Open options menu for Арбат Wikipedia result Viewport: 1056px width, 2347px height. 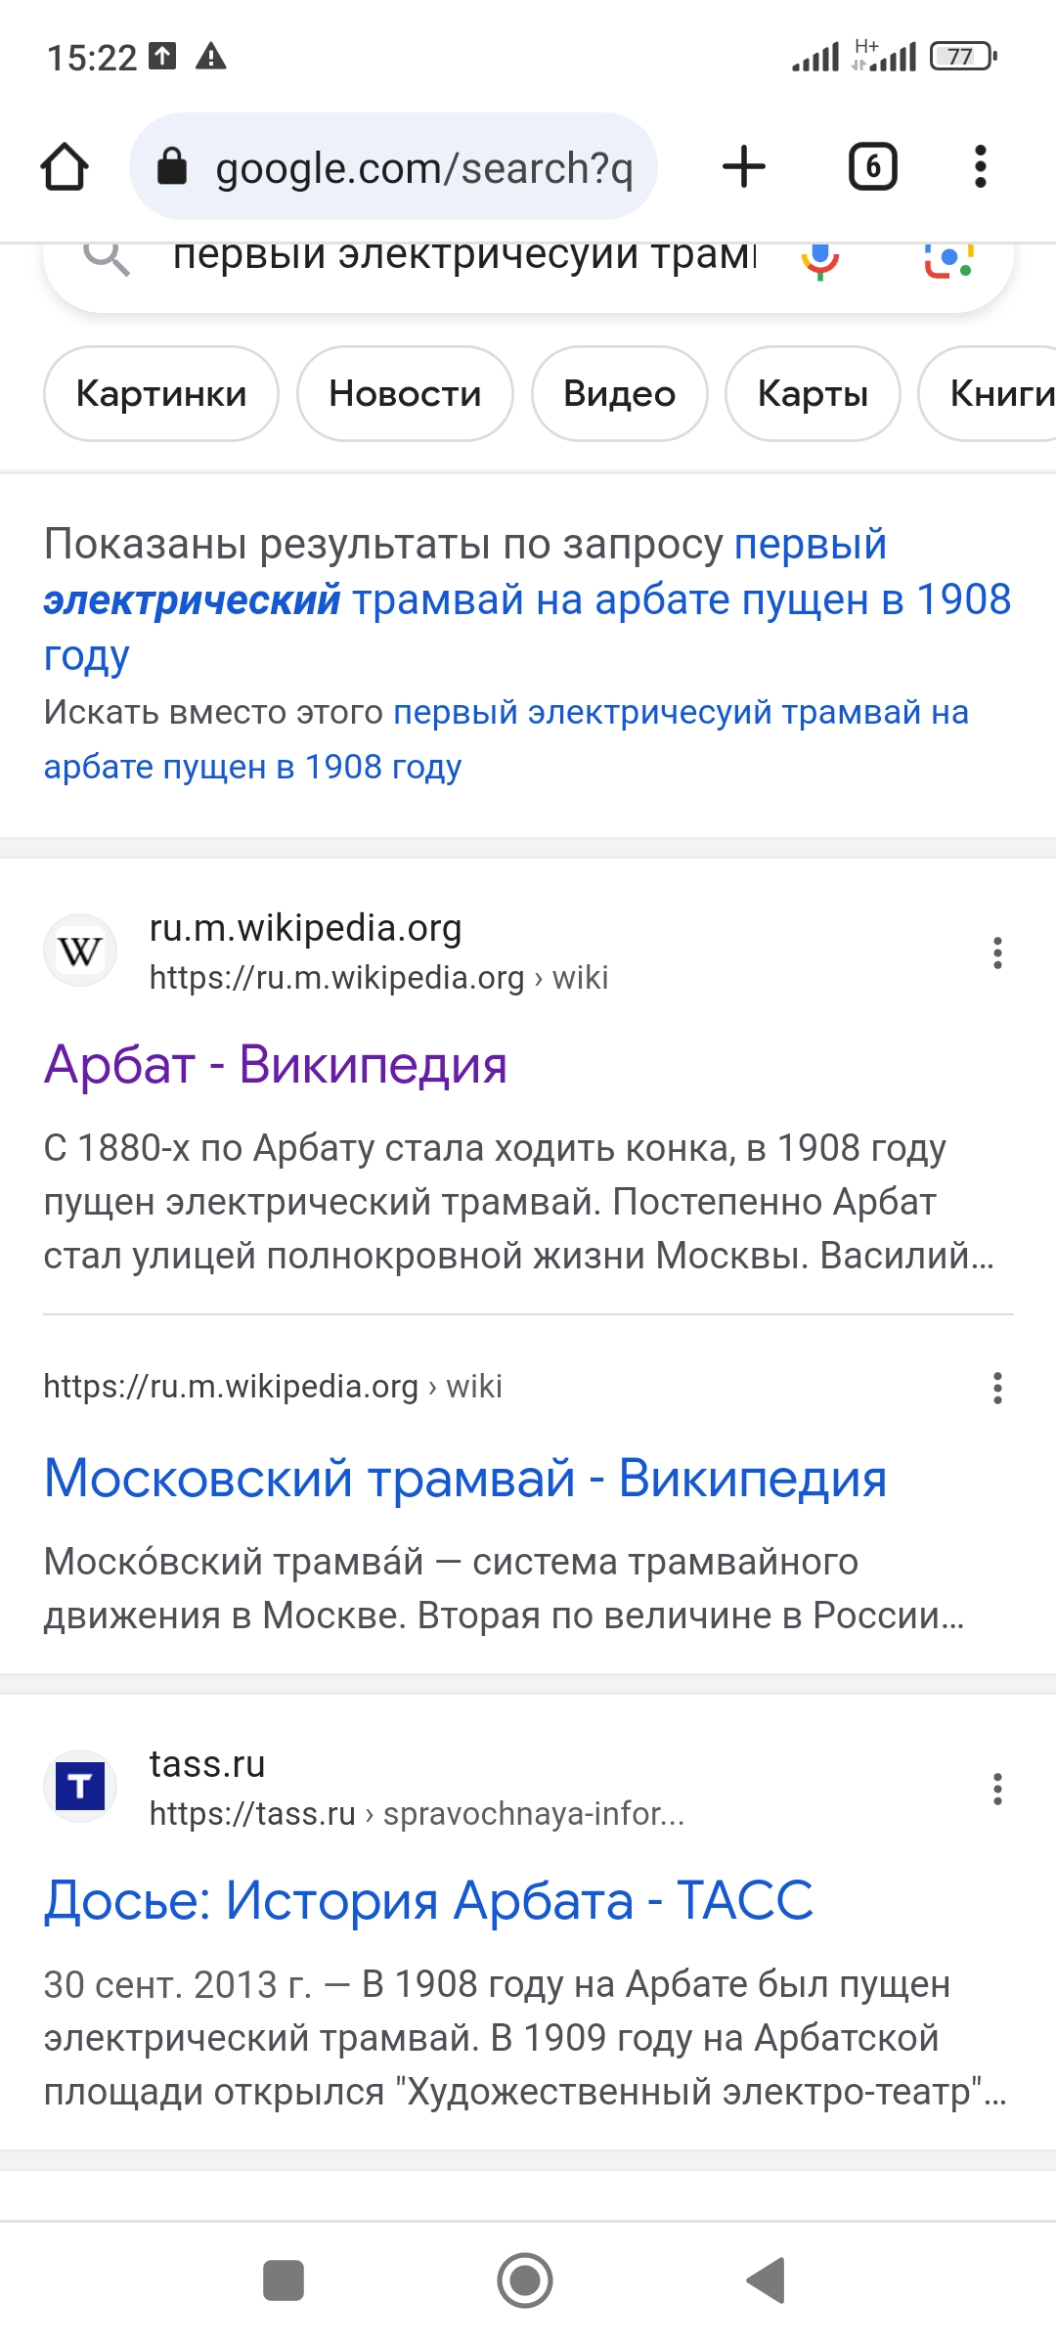[997, 952]
